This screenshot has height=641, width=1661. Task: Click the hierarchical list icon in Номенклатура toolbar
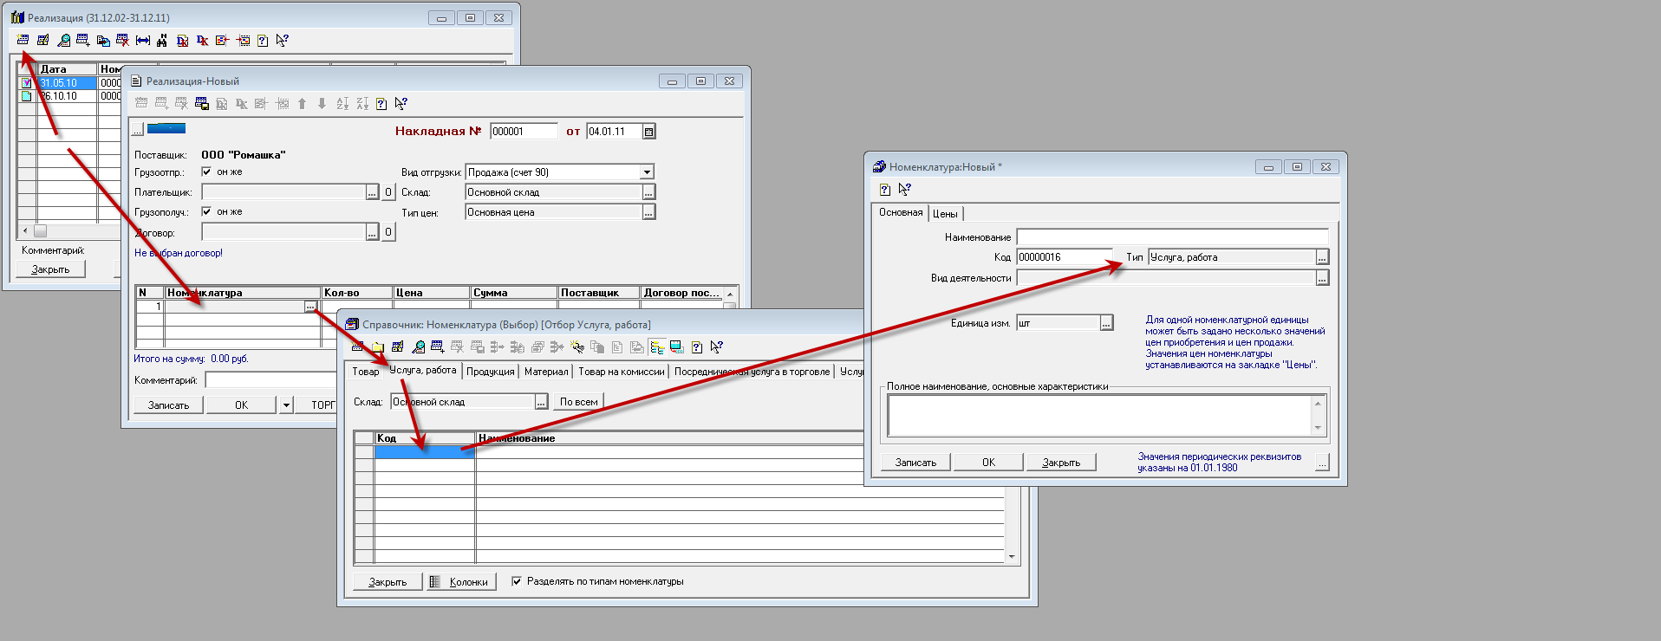(657, 347)
